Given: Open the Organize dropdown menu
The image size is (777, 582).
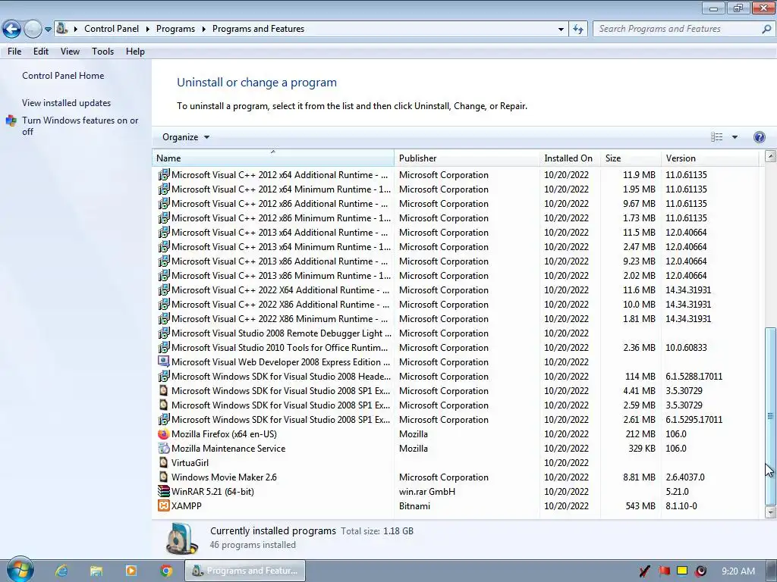Looking at the screenshot, I should [186, 137].
